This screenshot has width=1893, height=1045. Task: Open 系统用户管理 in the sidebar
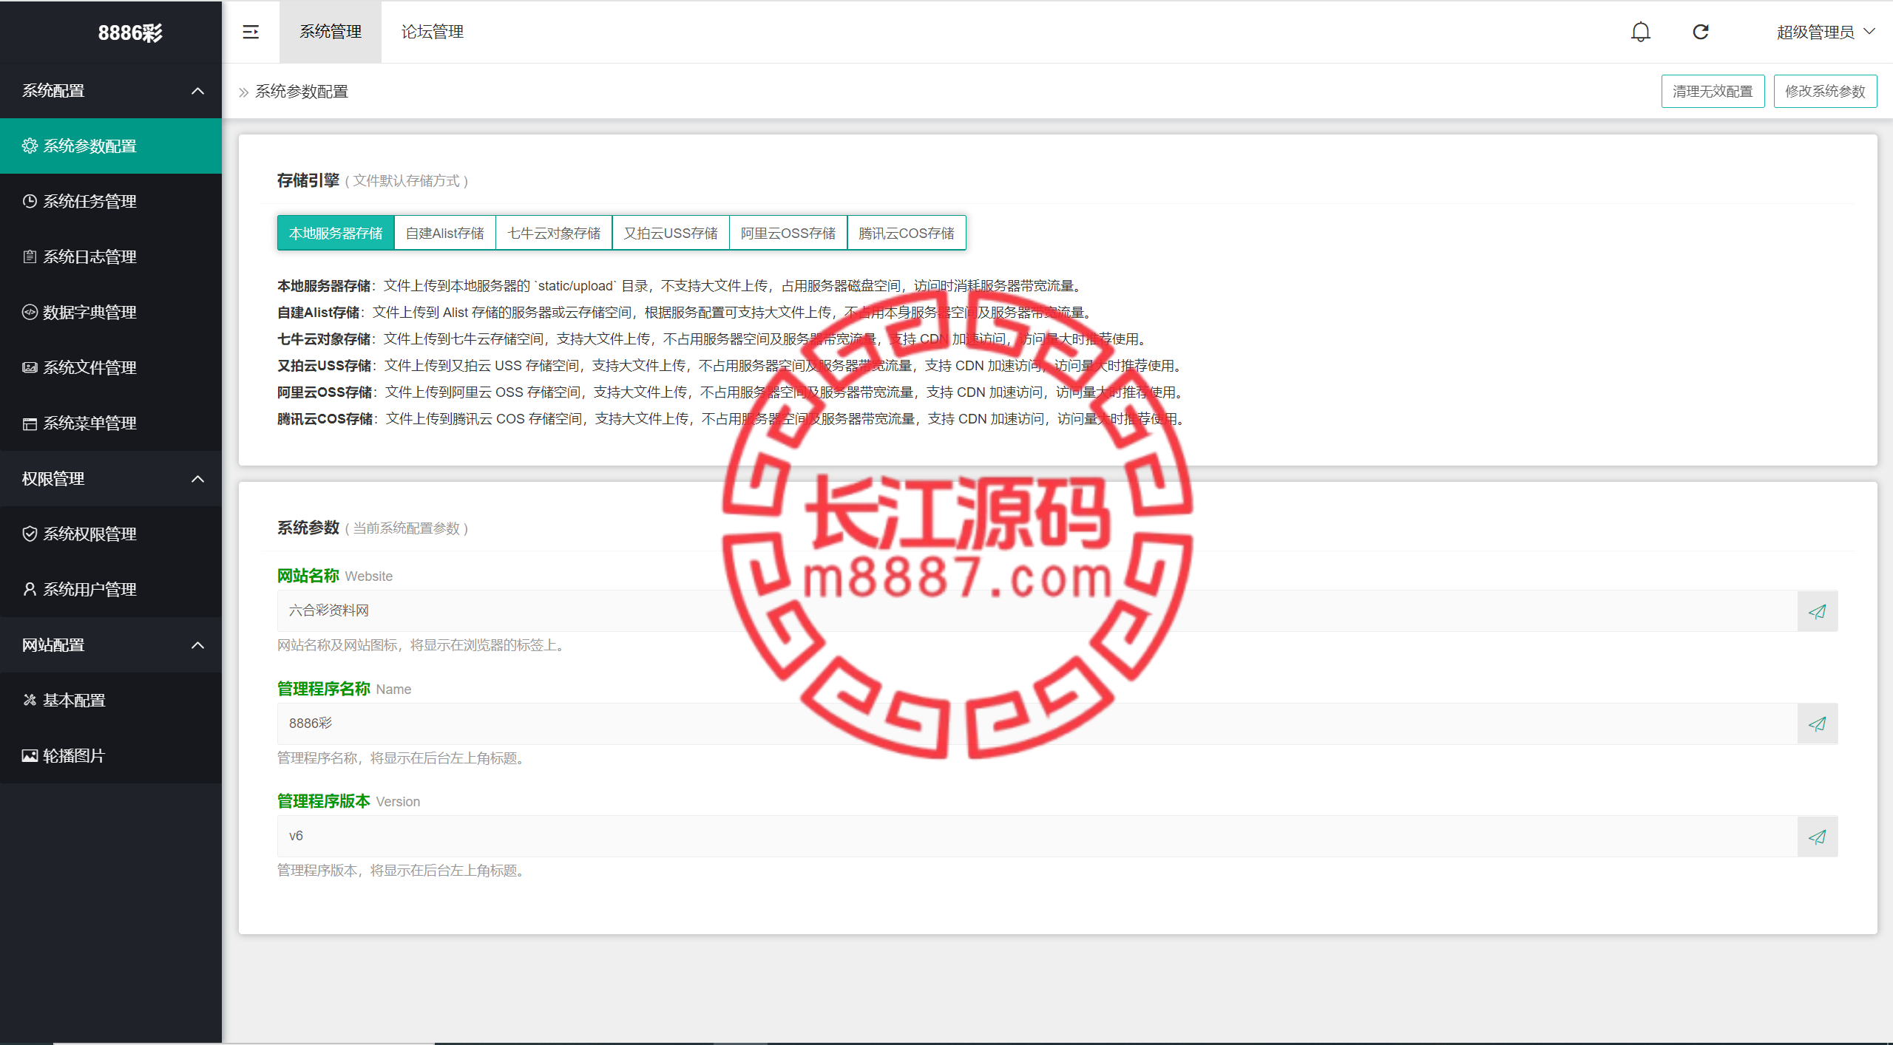click(111, 589)
